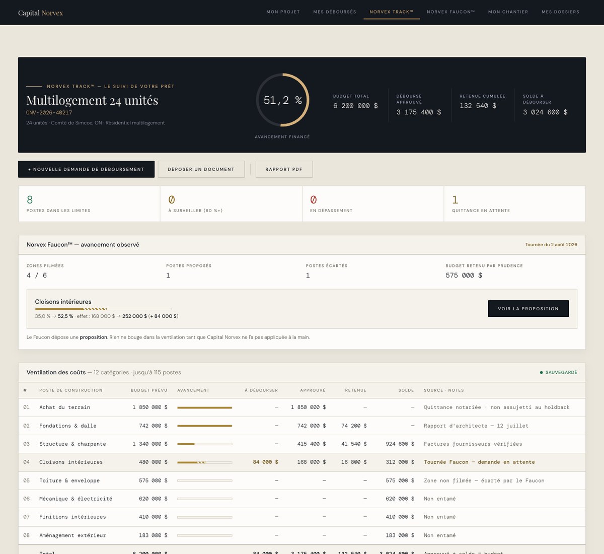Click Budget retenu par prudence 575 000 $
Image resolution: width=604 pixels, height=554 pixels.
click(464, 275)
